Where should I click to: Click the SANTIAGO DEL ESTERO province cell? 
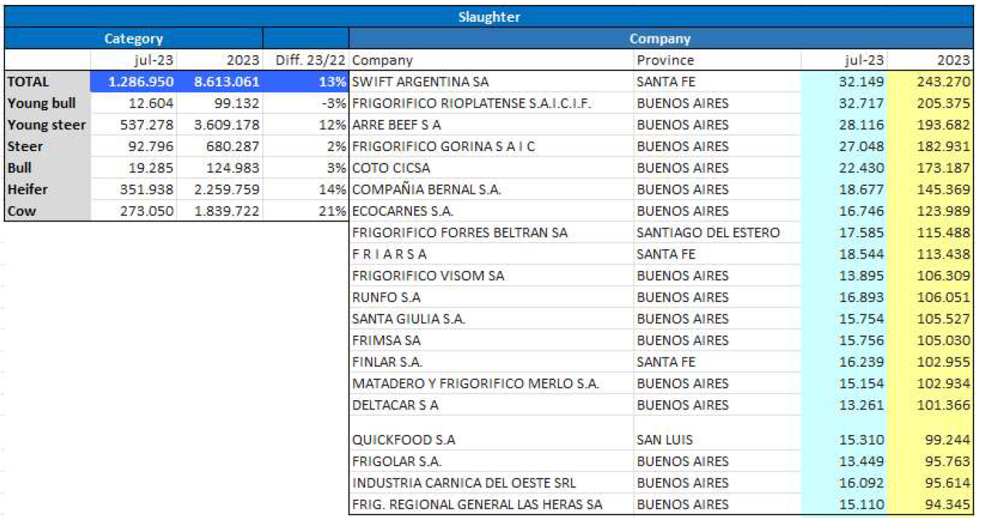point(707,232)
